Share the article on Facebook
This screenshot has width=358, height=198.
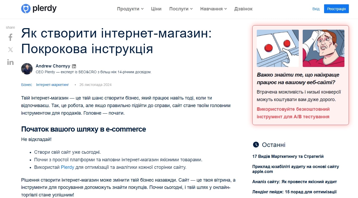[10, 37]
